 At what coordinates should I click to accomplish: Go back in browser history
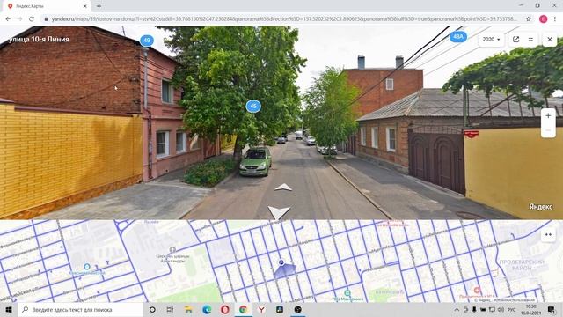point(8,19)
